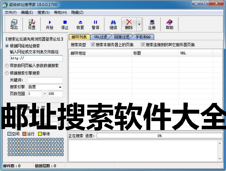Click the 正在搜索 进度 label
The image size is (226, 171).
pyautogui.click(x=81, y=136)
